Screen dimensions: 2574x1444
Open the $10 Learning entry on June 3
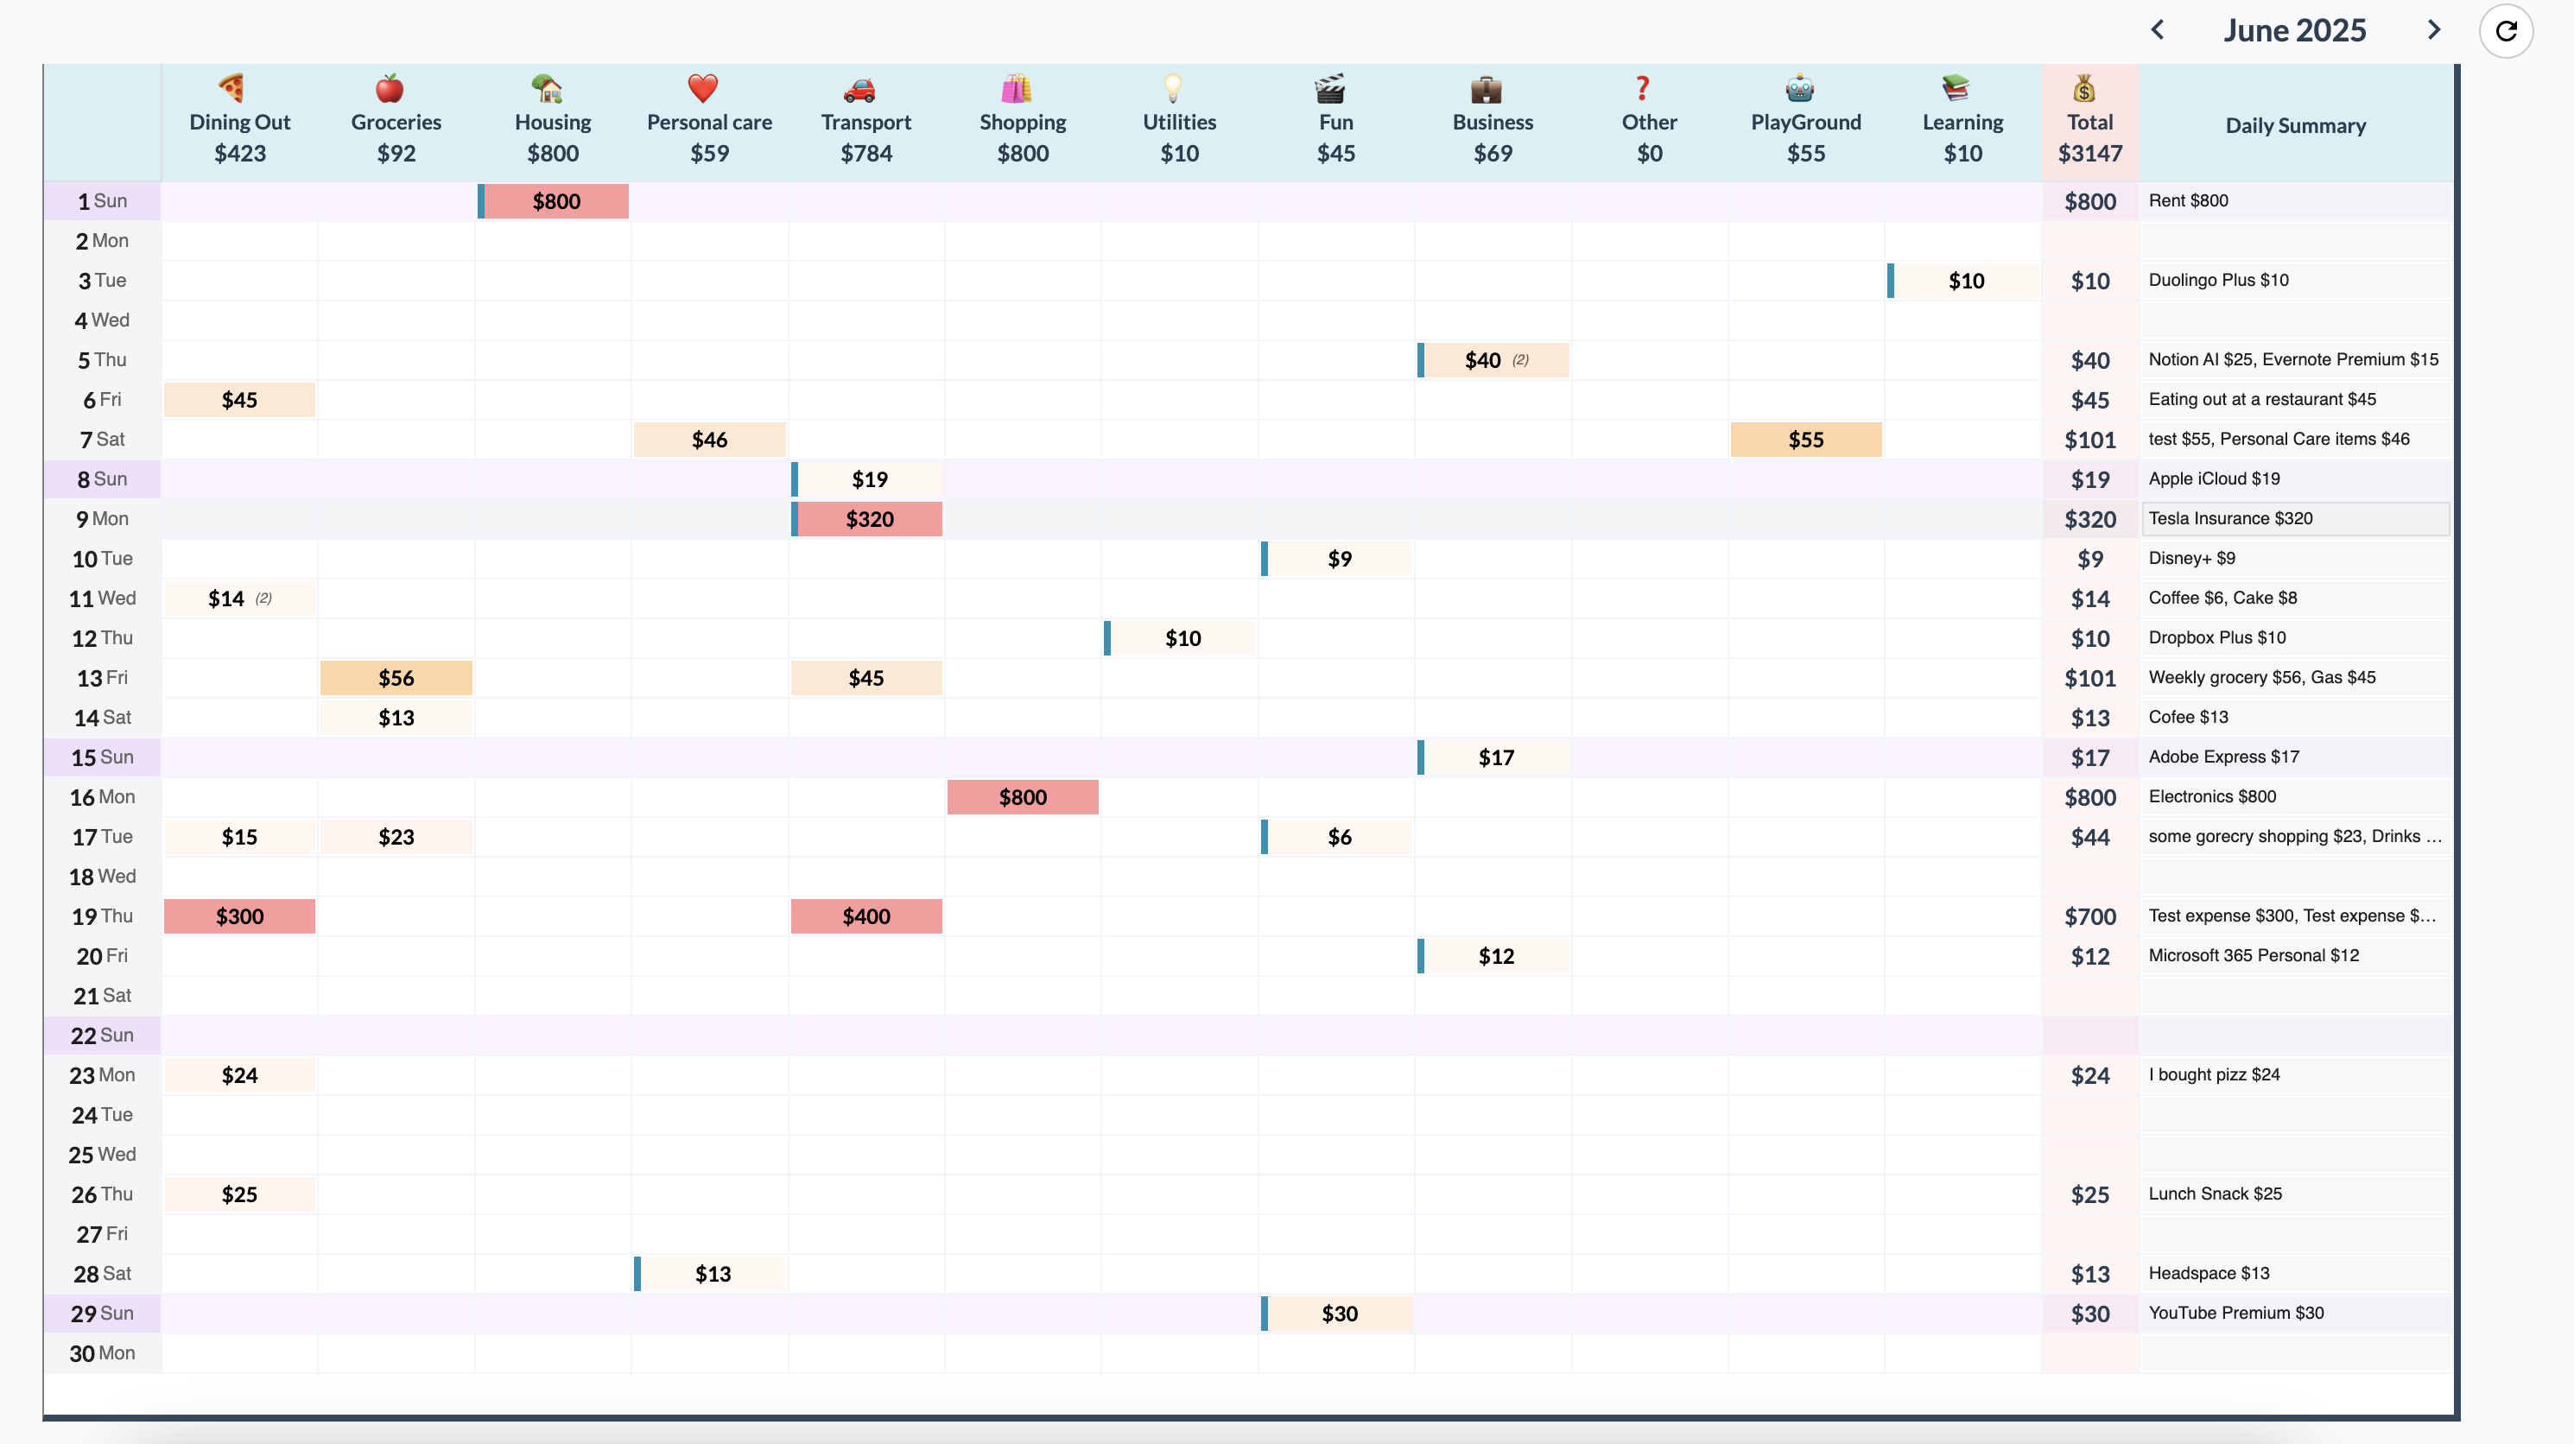pos(1963,281)
